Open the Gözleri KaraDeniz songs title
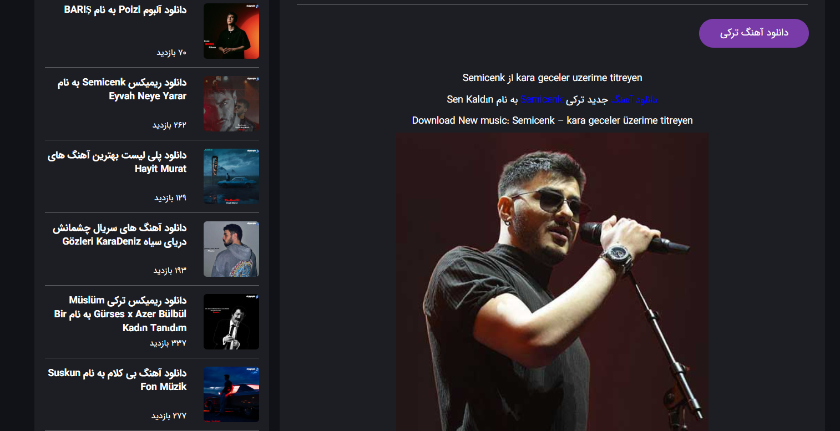Viewport: 840px width, 431px height. coord(120,235)
